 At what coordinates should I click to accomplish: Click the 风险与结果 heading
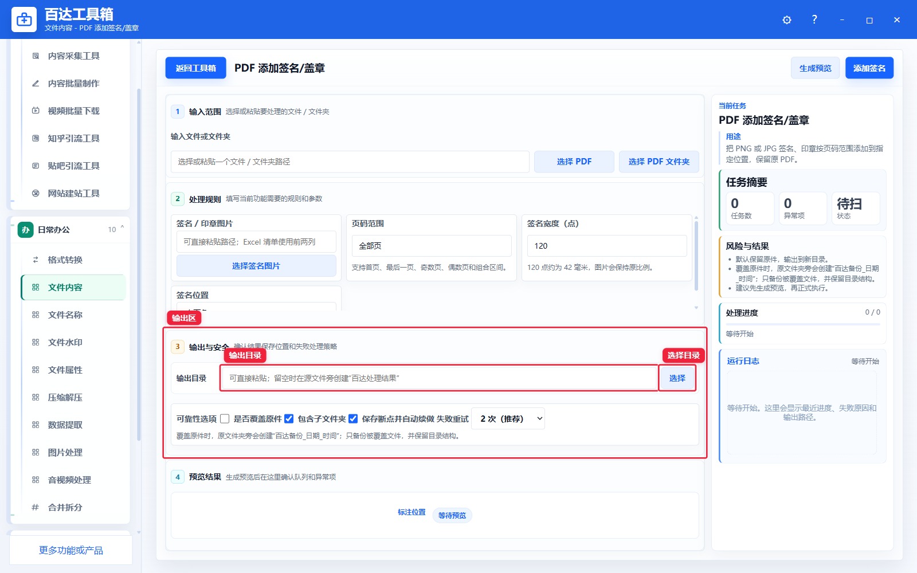click(747, 246)
